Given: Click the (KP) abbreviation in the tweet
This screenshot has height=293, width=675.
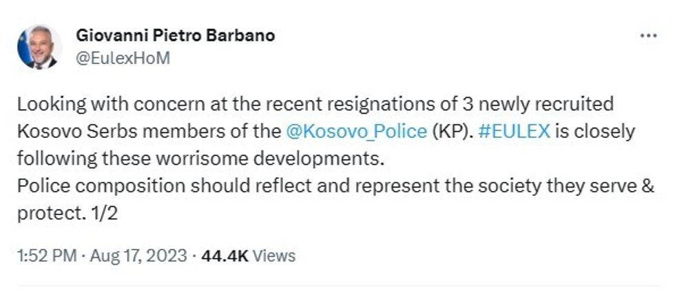Looking at the screenshot, I should click(451, 131).
